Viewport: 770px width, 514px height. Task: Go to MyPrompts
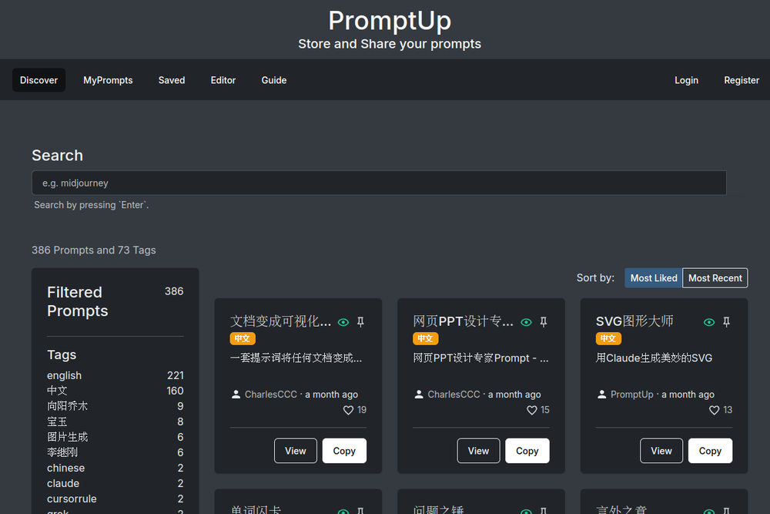point(108,80)
